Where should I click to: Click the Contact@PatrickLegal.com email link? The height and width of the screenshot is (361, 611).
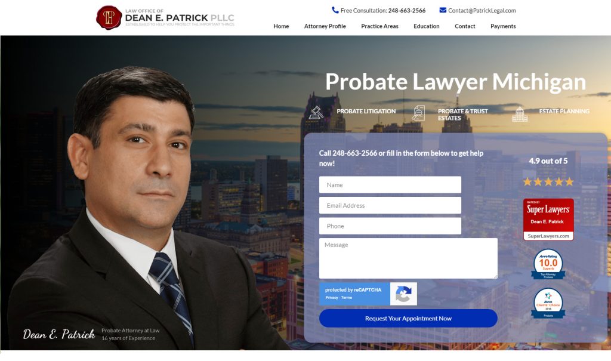pyautogui.click(x=482, y=11)
